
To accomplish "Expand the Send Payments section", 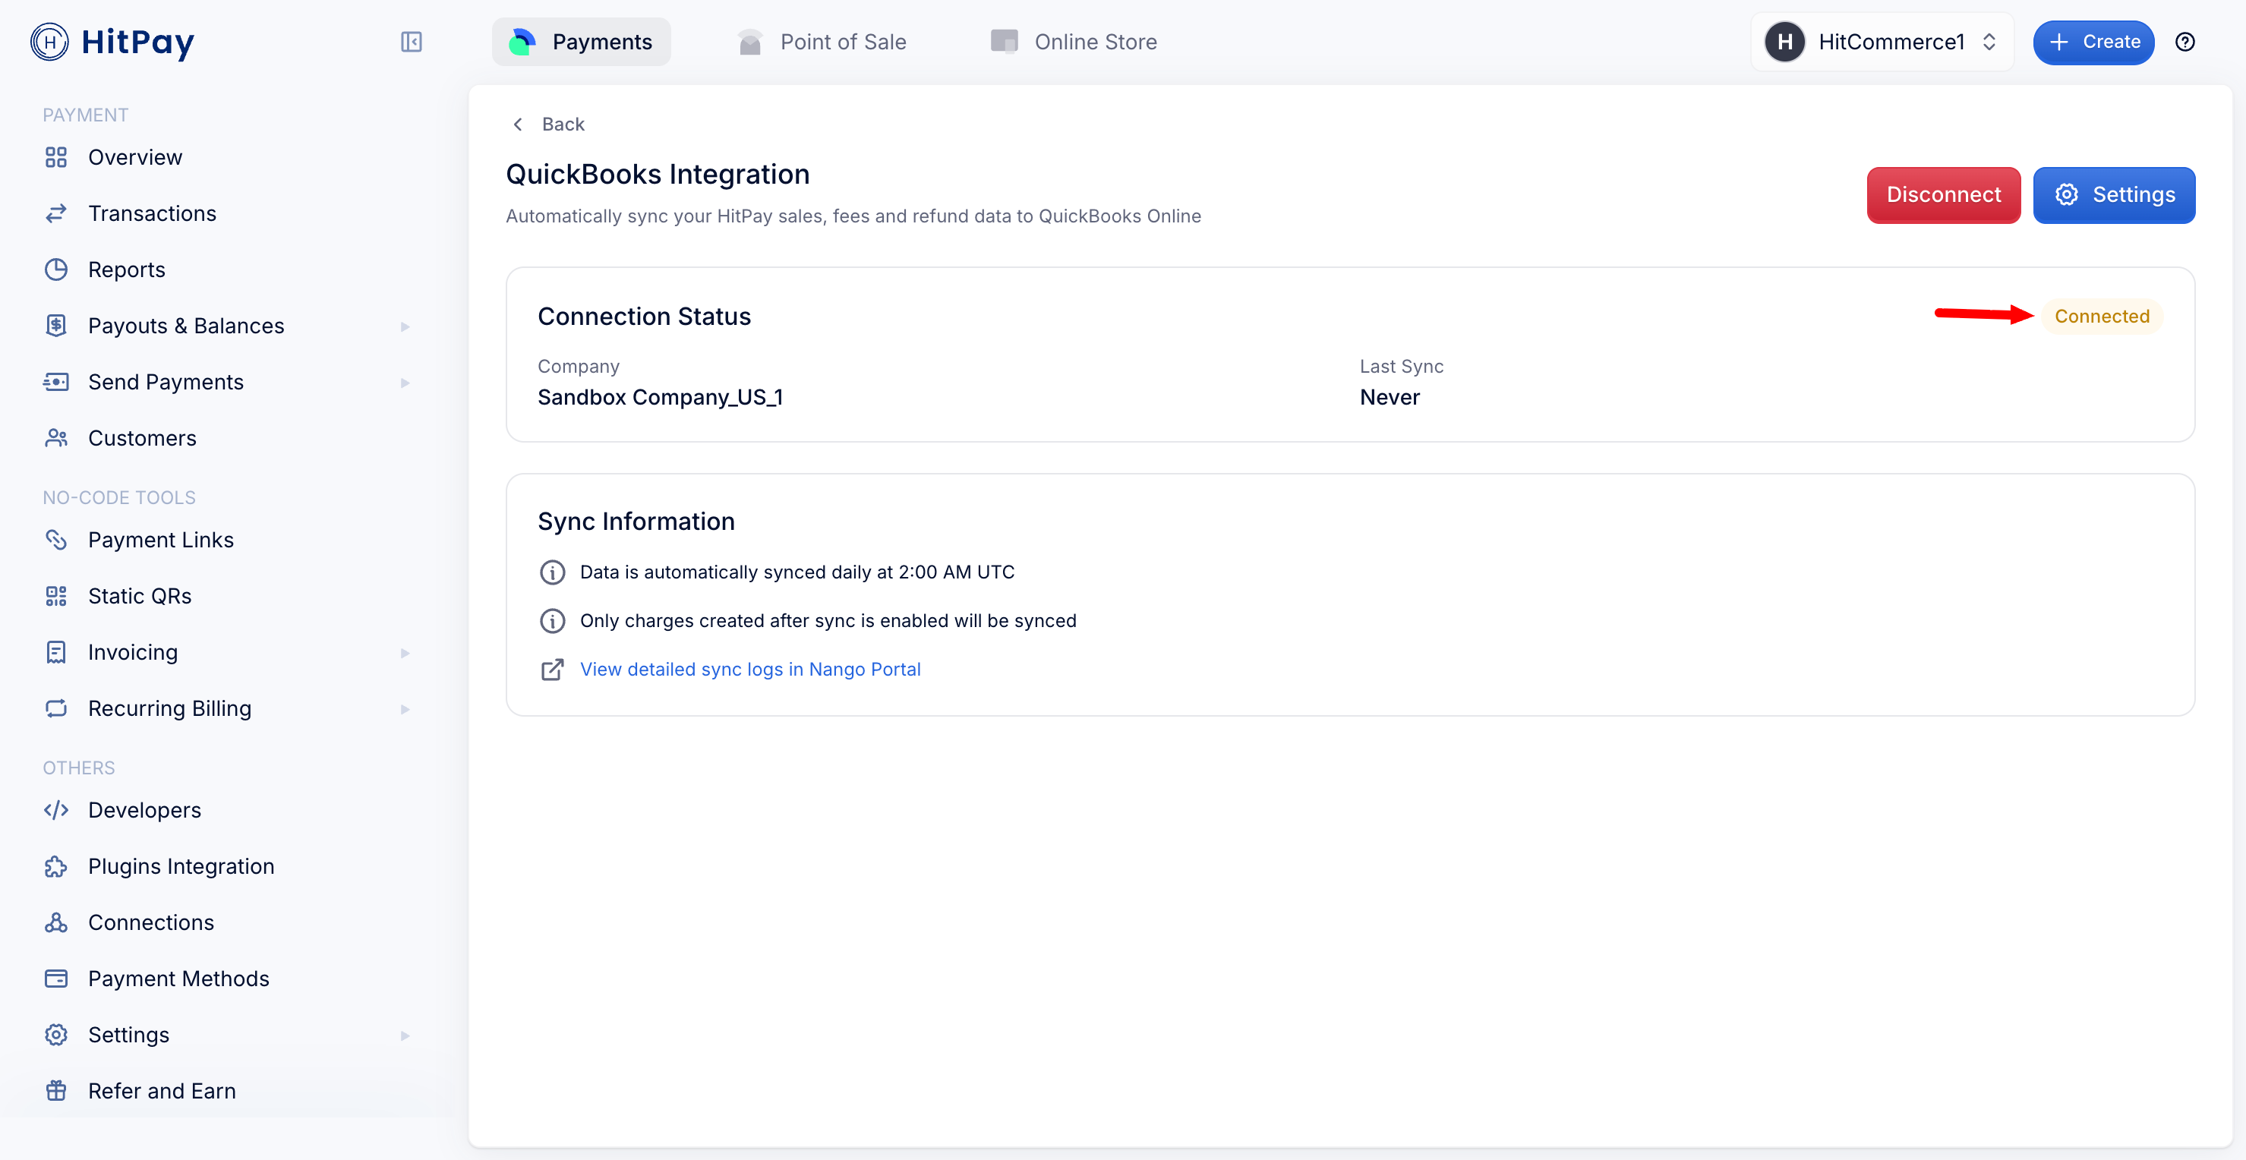I will point(405,382).
